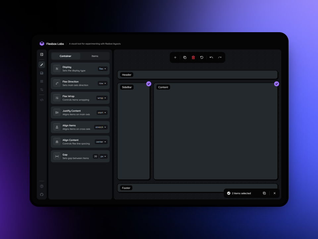318x239 pixels.
Task: Undo the last action
Action: tap(211, 57)
